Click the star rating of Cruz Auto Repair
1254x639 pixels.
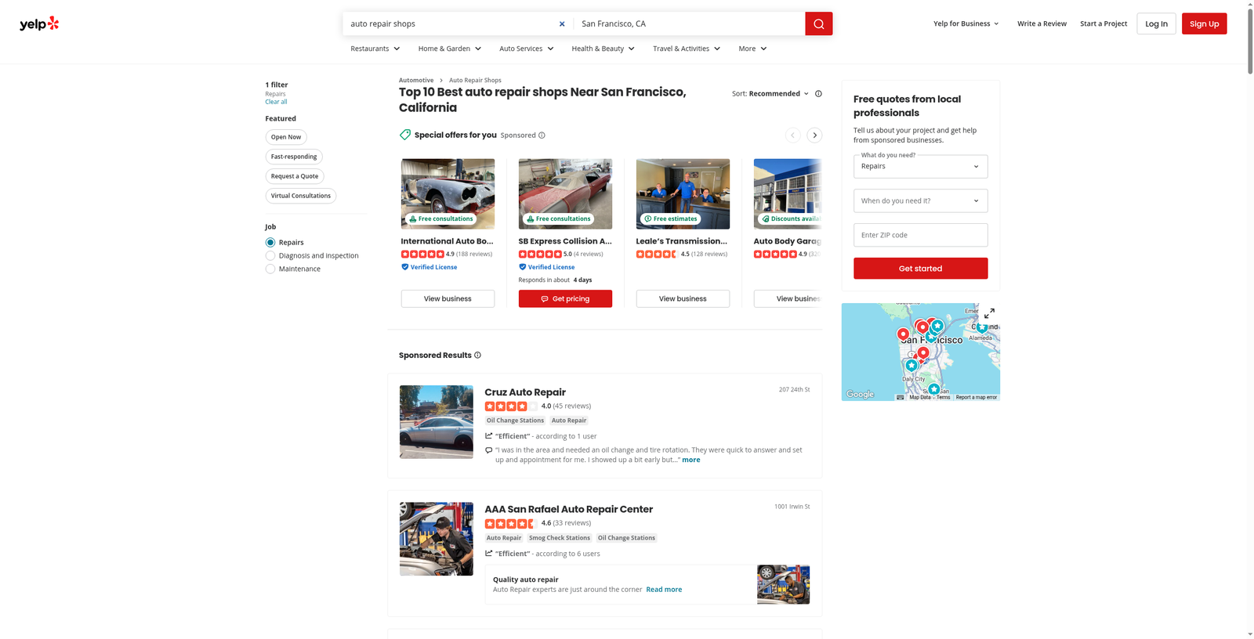(x=511, y=406)
